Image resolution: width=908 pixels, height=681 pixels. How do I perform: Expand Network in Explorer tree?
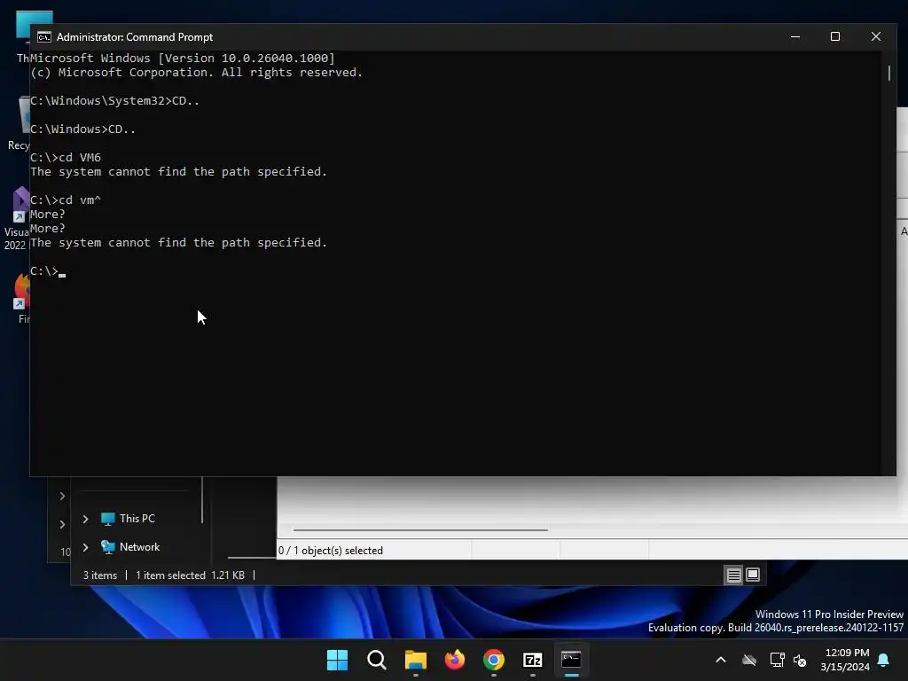click(x=86, y=547)
